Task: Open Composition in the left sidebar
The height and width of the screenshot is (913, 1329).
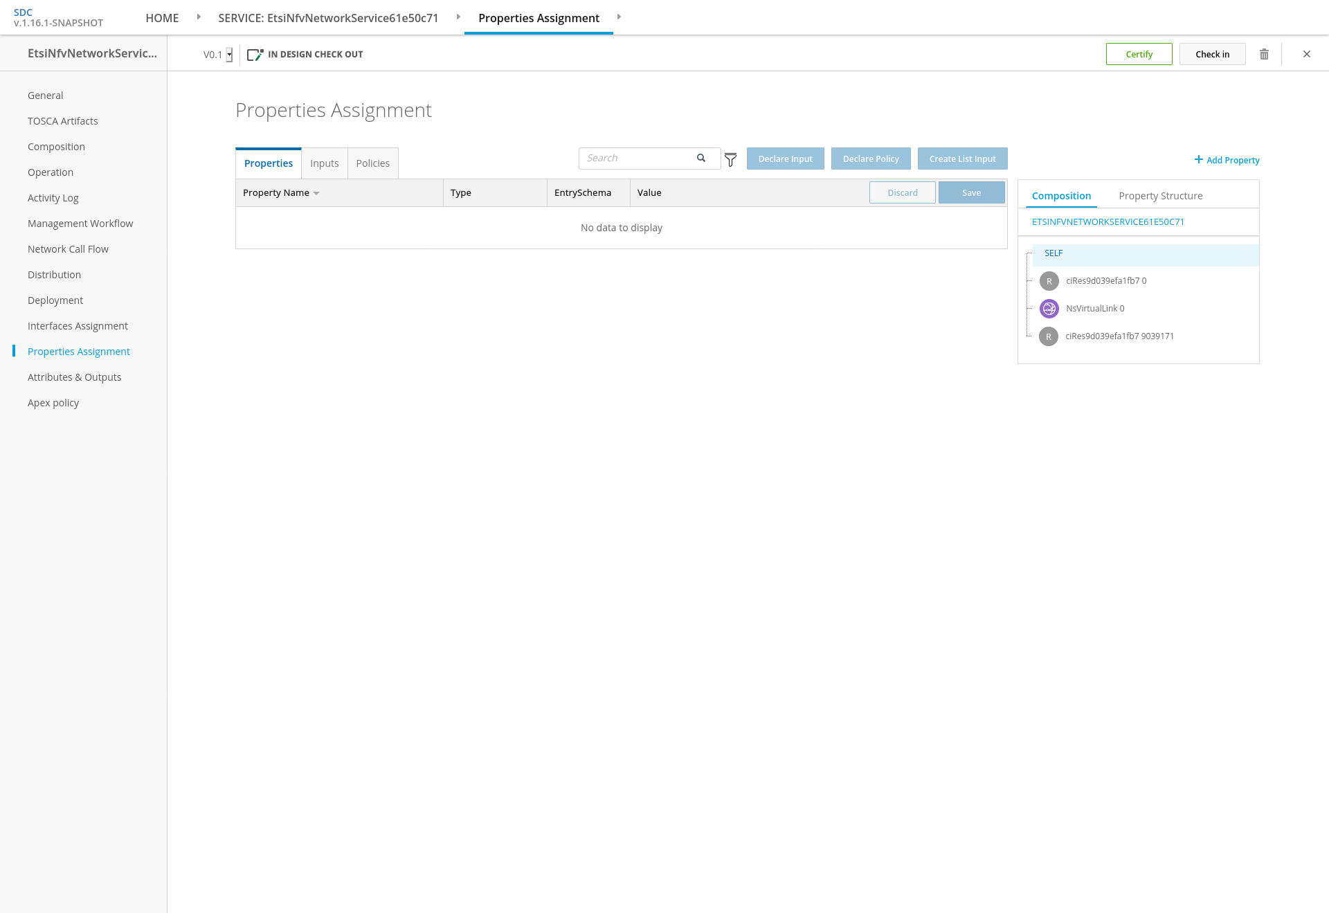Action: tap(56, 147)
